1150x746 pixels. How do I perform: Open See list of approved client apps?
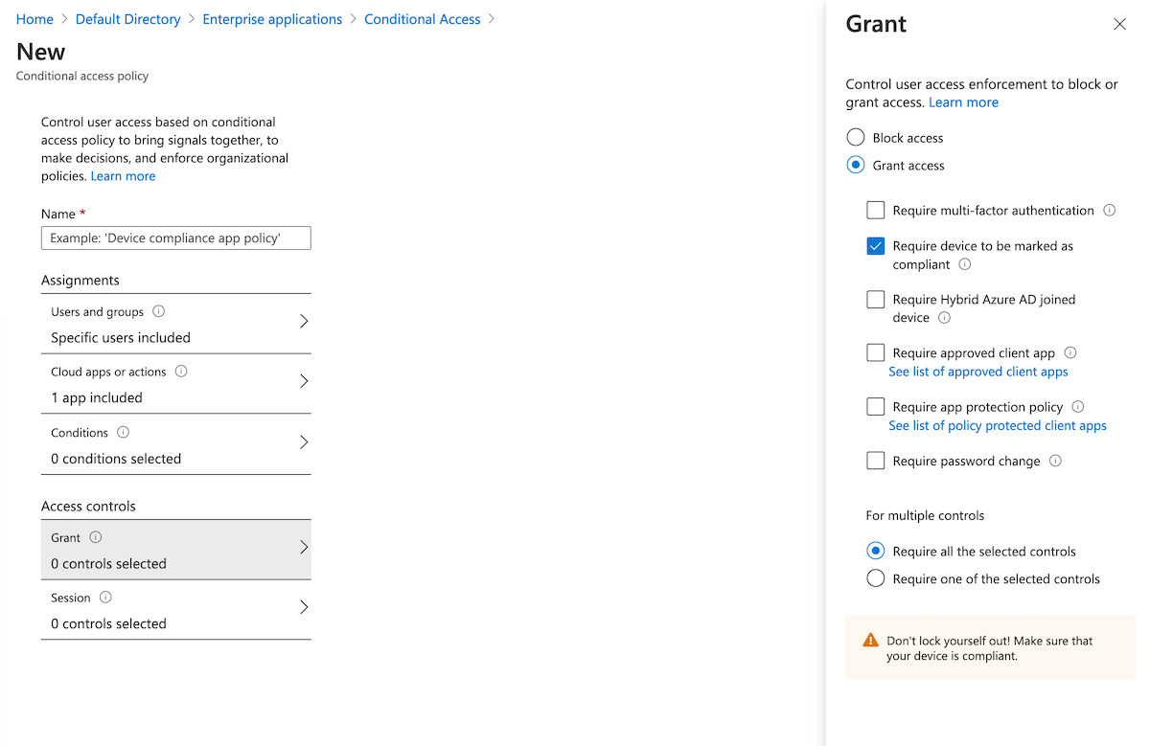[977, 372]
